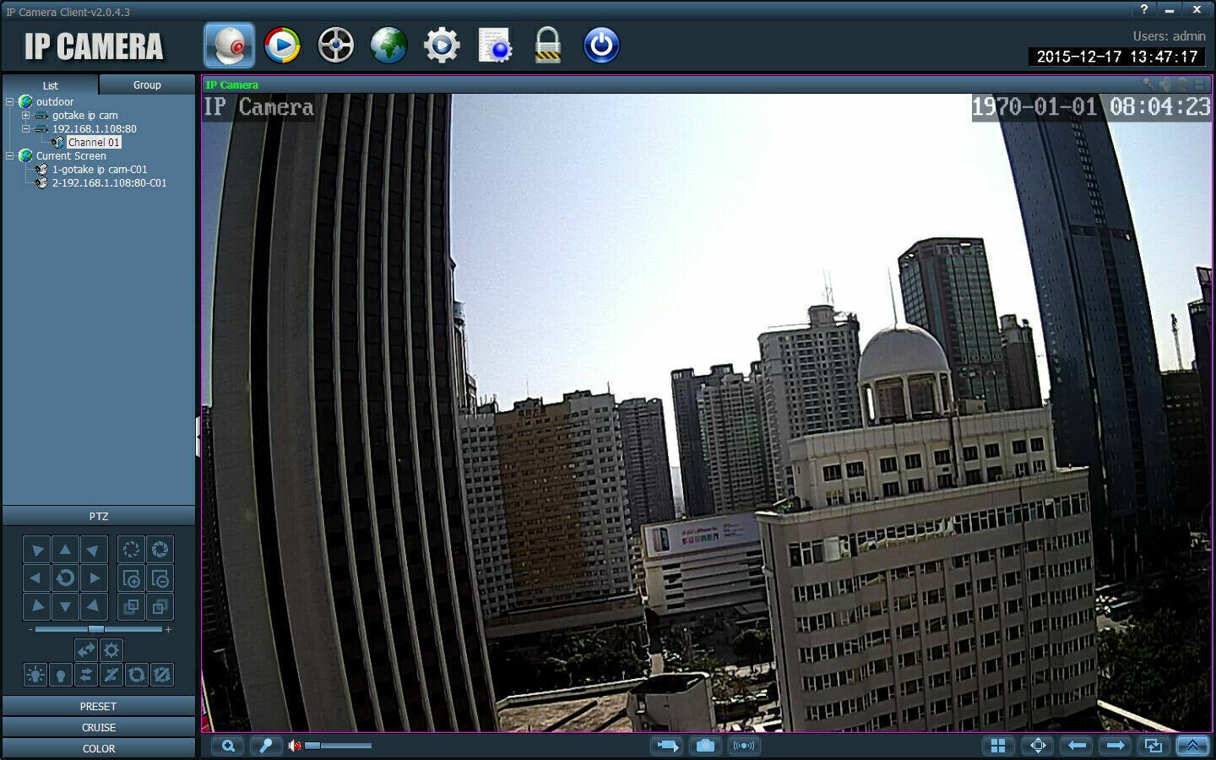
Task: Click the help question mark
Action: point(1144,9)
